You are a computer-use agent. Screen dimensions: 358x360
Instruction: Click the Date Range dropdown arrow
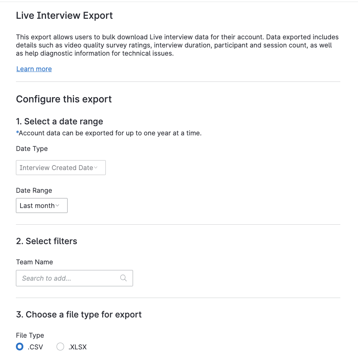[58, 205]
